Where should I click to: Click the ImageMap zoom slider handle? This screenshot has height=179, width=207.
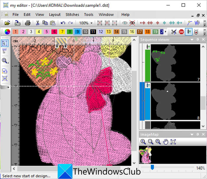(x=152, y=167)
